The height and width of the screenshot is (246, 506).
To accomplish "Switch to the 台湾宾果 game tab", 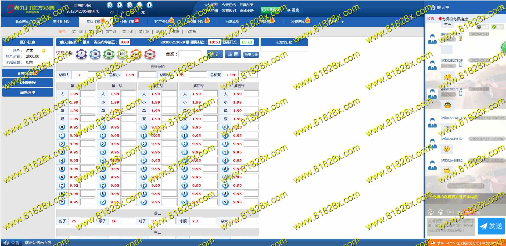I will tap(232, 22).
